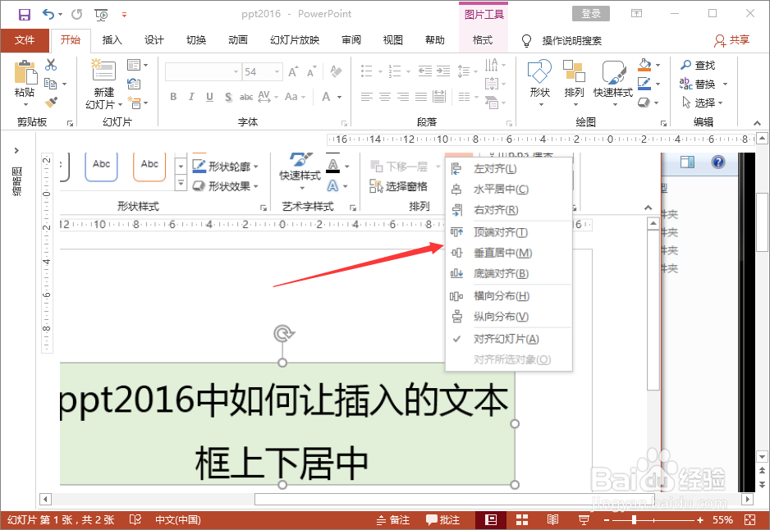Open the Shapes (形状) gallery
This screenshot has height=530, width=770.
(539, 82)
